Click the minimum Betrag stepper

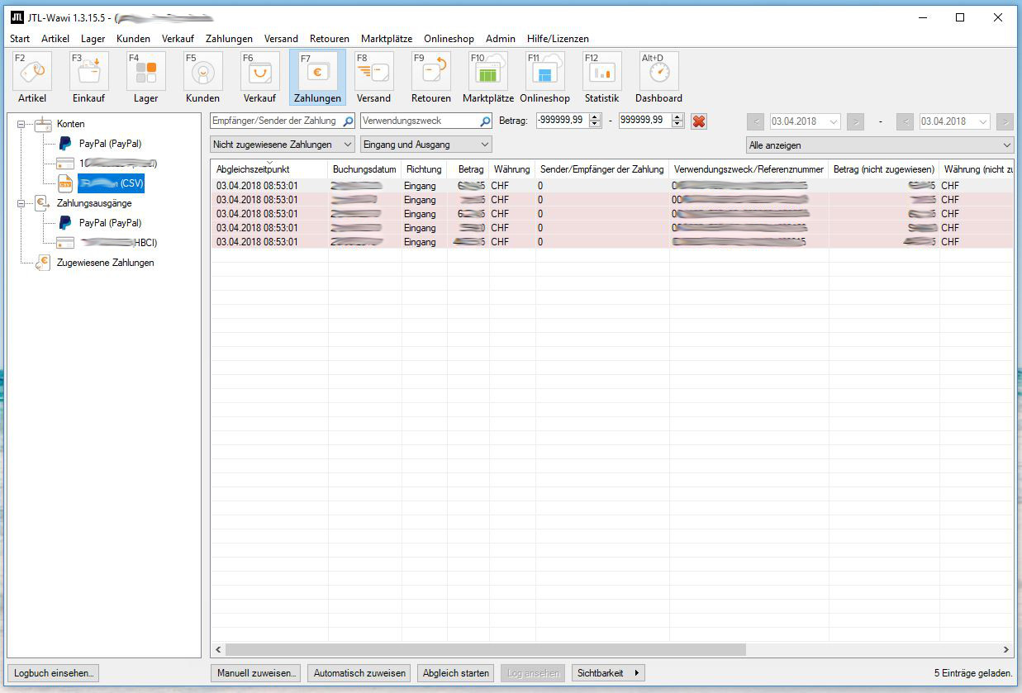[x=596, y=121]
